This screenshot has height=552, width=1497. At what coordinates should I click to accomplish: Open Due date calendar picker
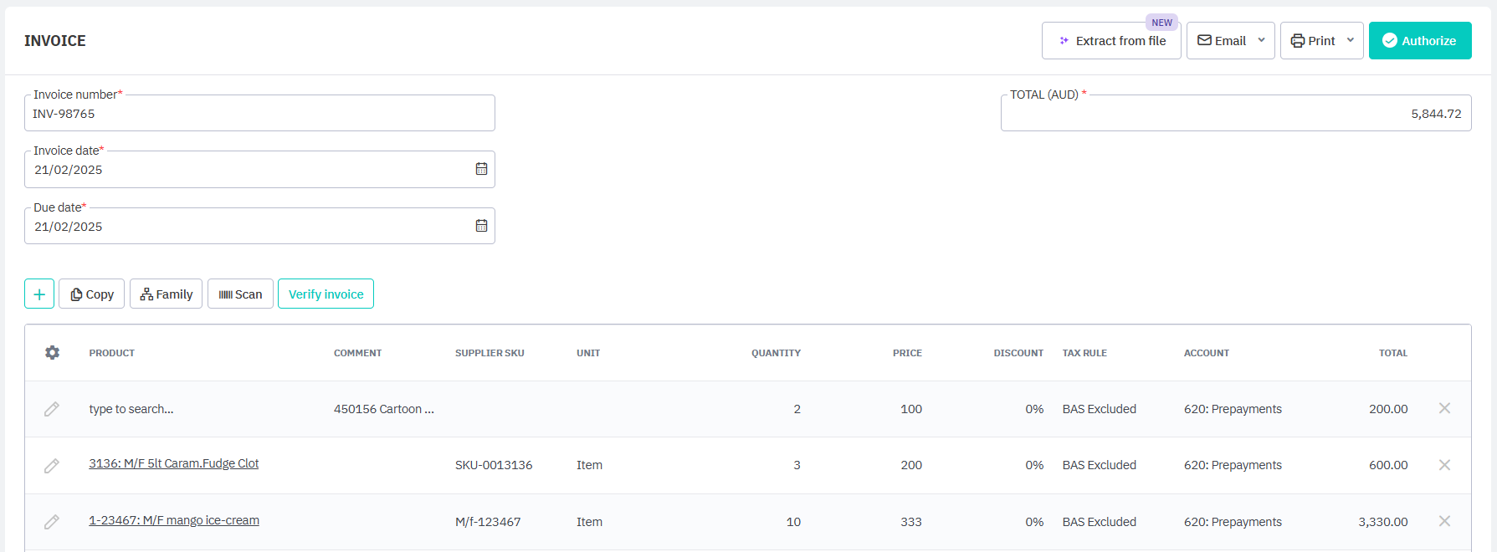(x=481, y=226)
